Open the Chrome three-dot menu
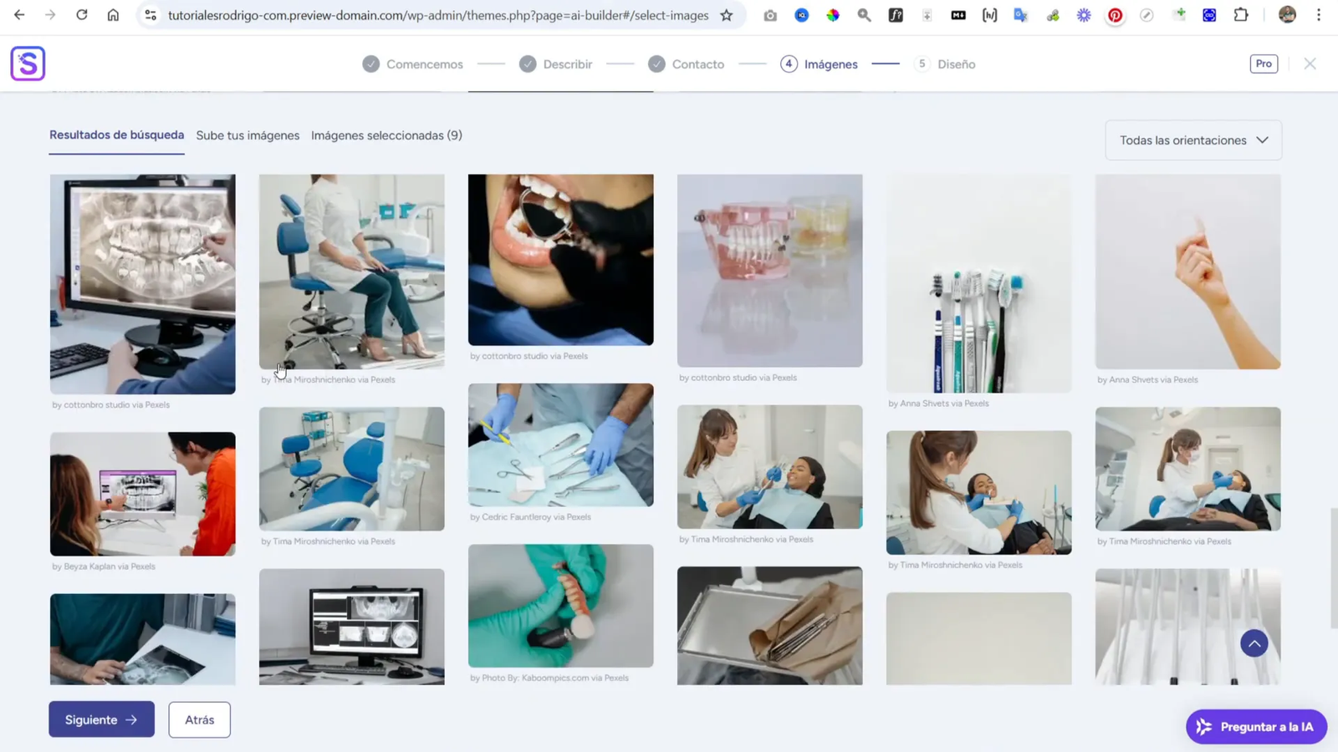Screen dimensions: 1338x752 [x=1320, y=15]
